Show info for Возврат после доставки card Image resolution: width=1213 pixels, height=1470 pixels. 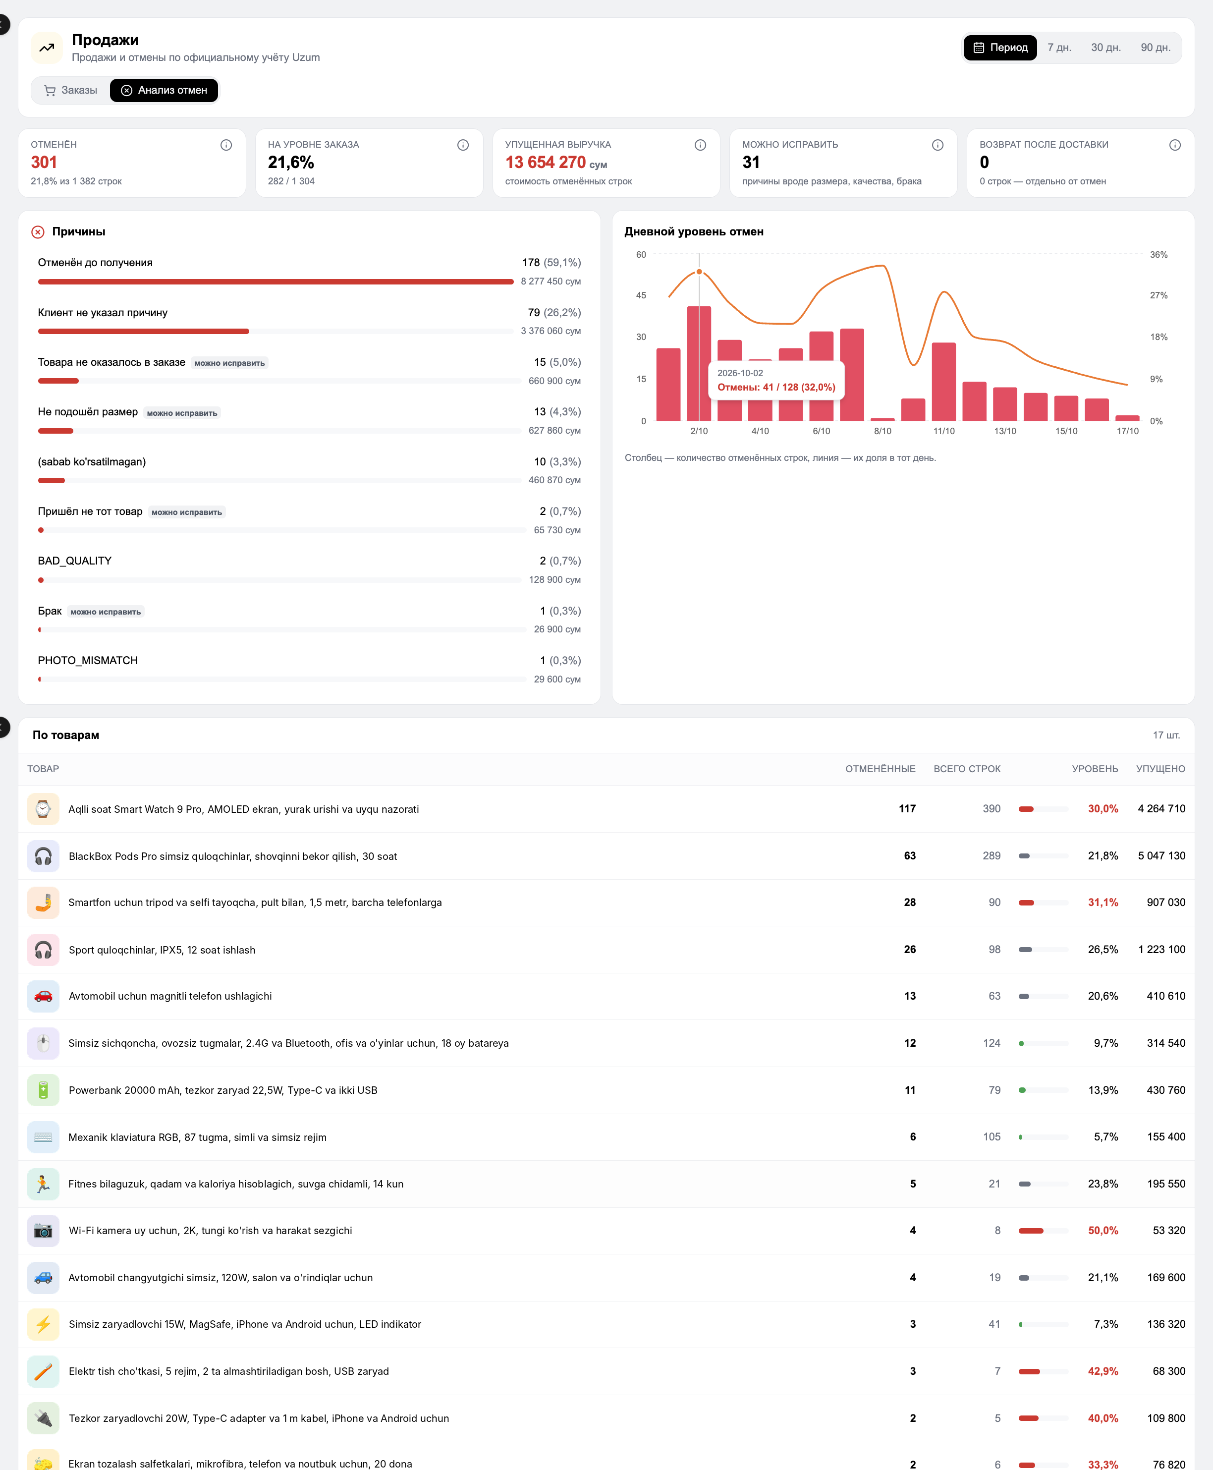tap(1174, 145)
